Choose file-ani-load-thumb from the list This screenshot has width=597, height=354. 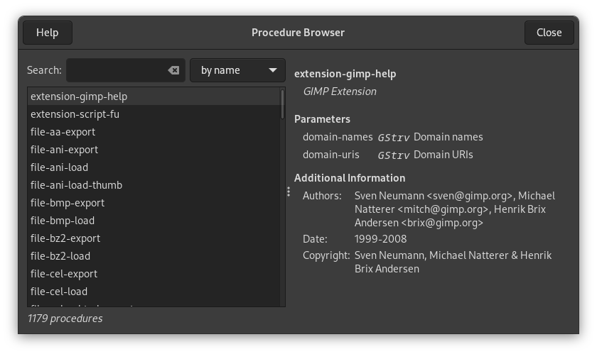coord(76,185)
